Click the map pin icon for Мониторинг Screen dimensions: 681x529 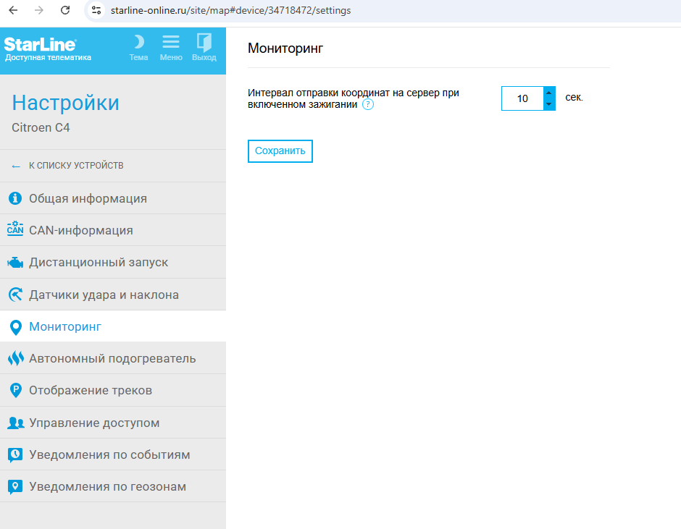16,327
